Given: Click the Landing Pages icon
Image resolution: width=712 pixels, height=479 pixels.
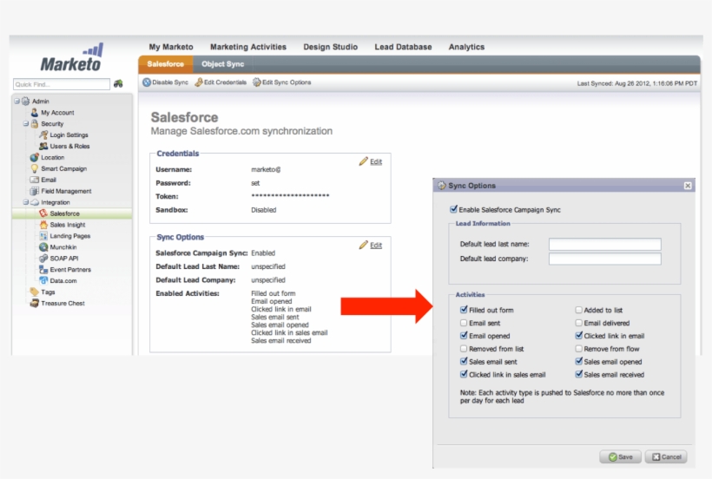Looking at the screenshot, I should point(43,236).
